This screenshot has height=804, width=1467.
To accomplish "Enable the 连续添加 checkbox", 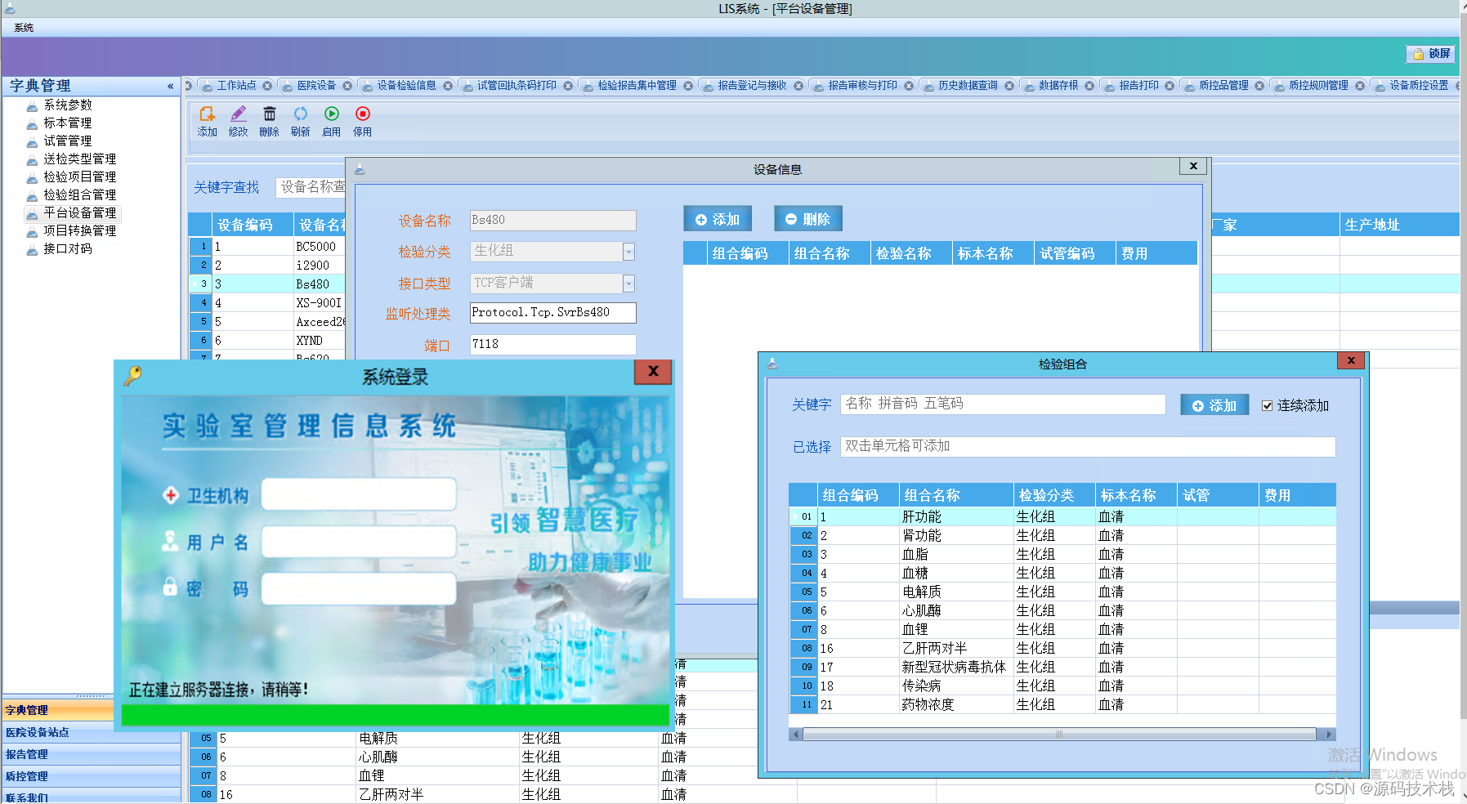I will [1268, 405].
